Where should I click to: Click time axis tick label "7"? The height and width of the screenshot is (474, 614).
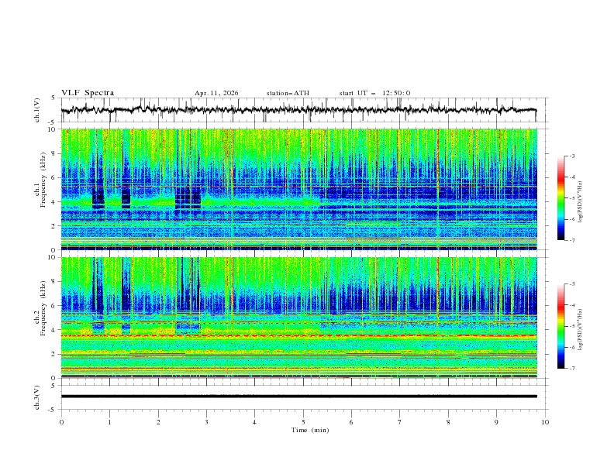[x=400, y=422]
